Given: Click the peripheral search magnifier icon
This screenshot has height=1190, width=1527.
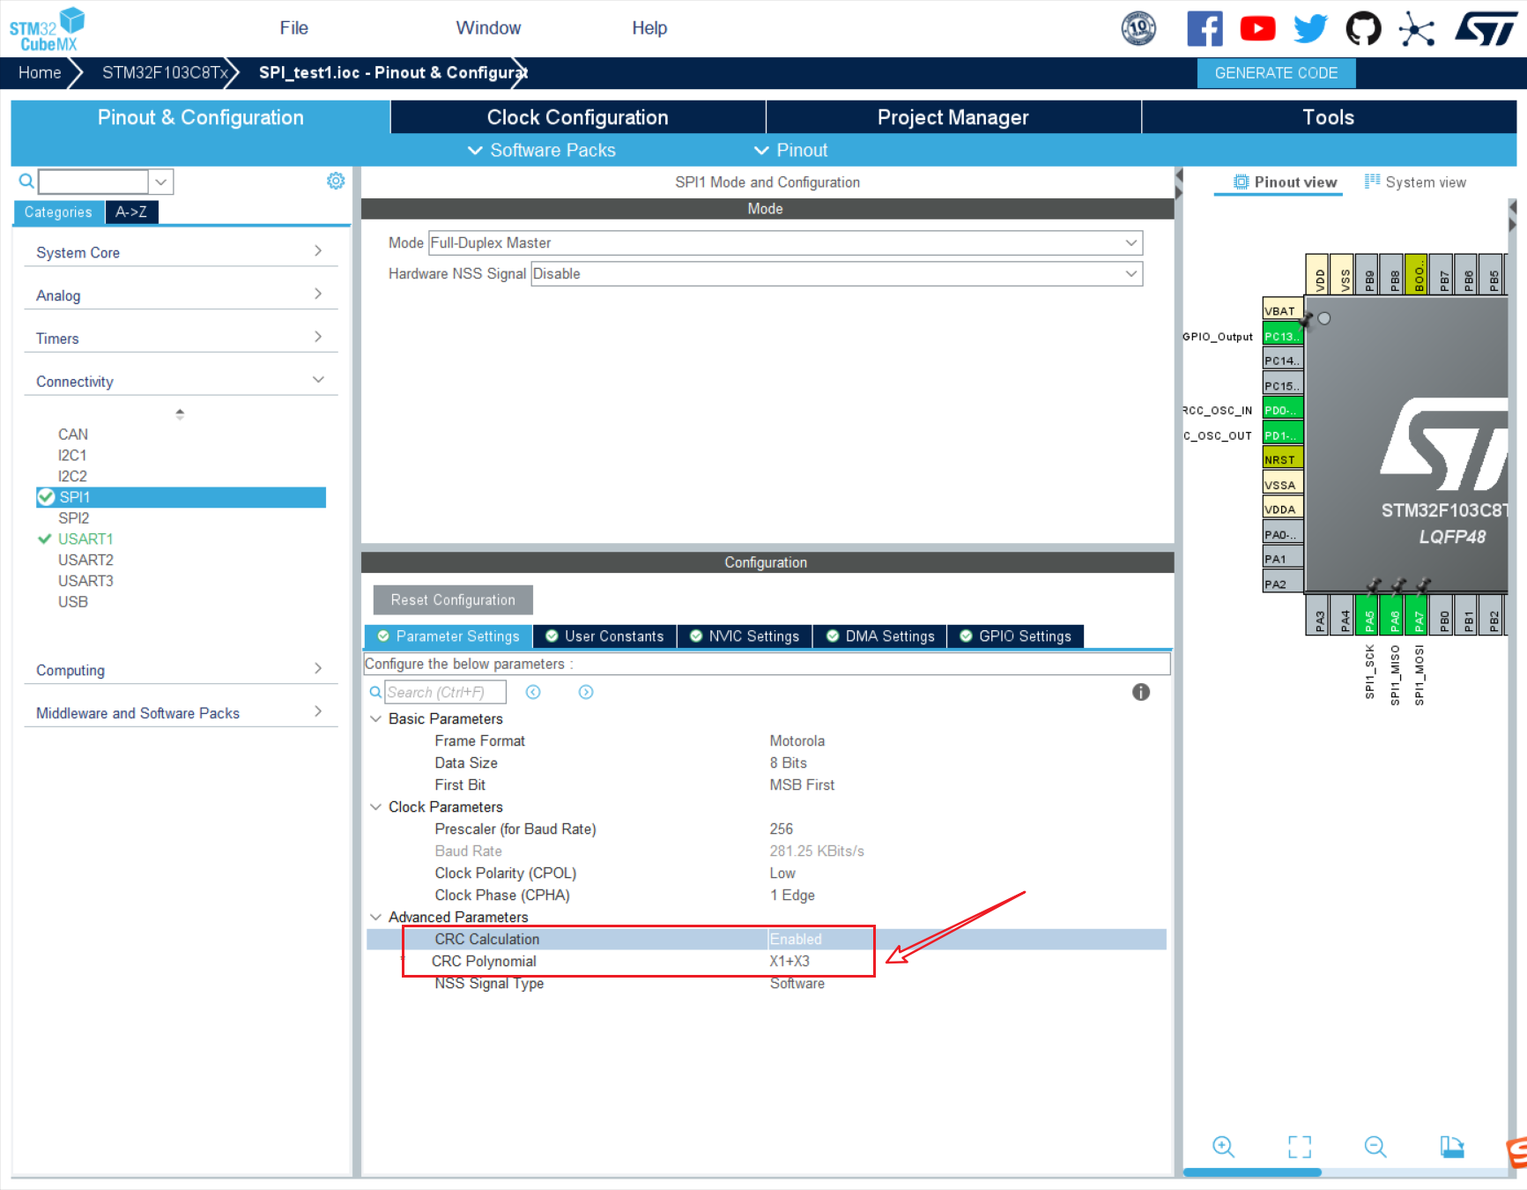Looking at the screenshot, I should click(26, 182).
